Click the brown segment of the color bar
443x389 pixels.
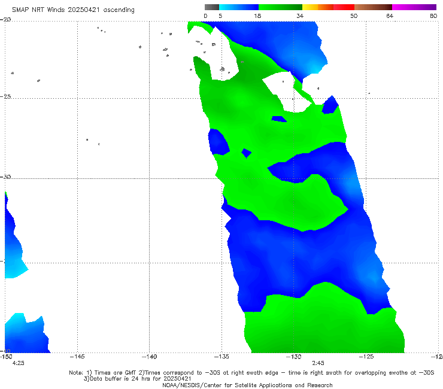373,7
